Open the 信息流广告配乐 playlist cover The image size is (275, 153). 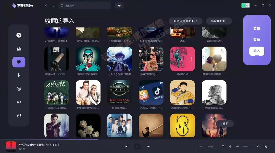click(x=151, y=93)
